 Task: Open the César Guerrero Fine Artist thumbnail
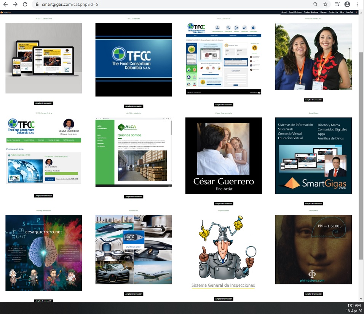(x=224, y=155)
